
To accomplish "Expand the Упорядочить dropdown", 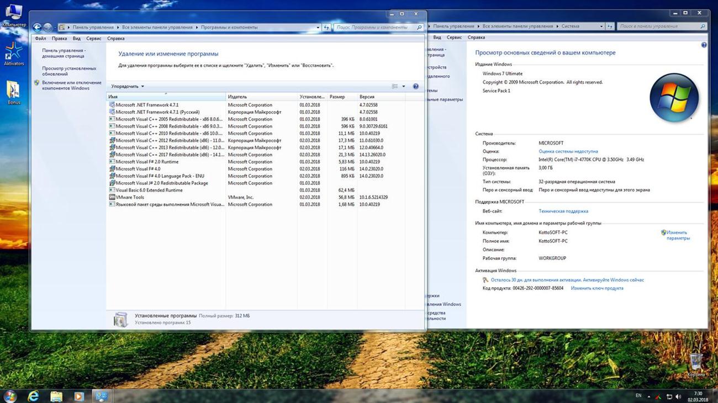I will [x=128, y=87].
